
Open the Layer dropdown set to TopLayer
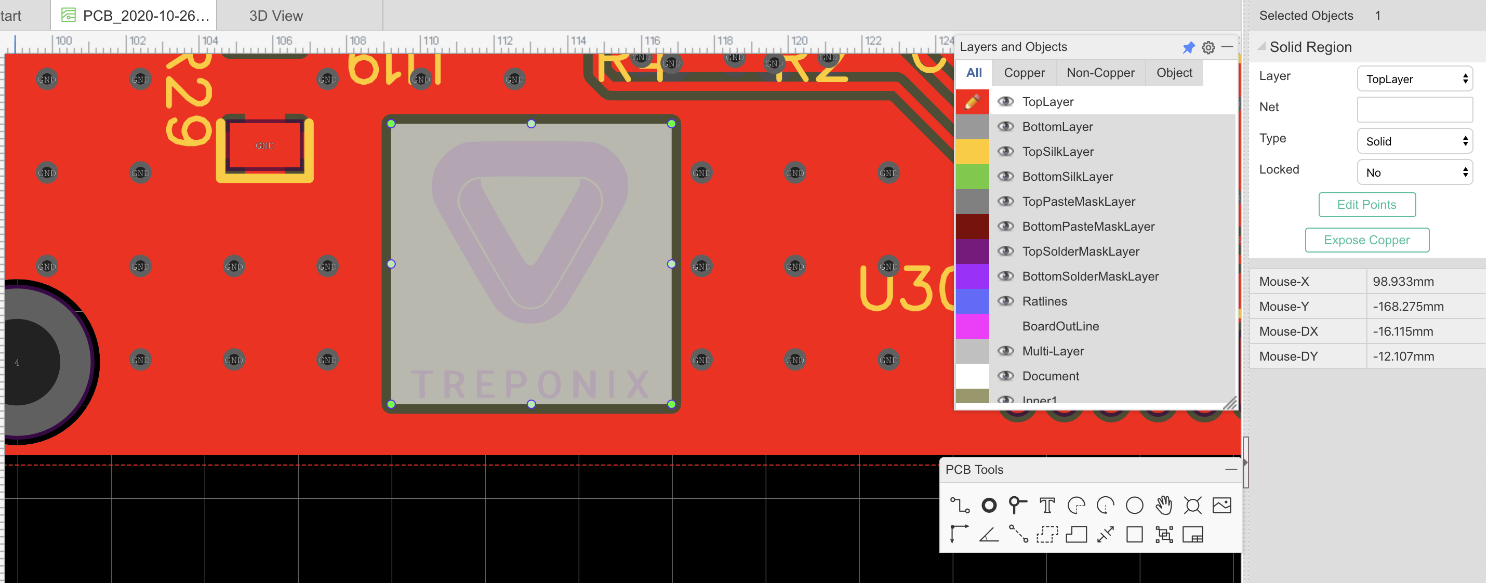[1414, 78]
